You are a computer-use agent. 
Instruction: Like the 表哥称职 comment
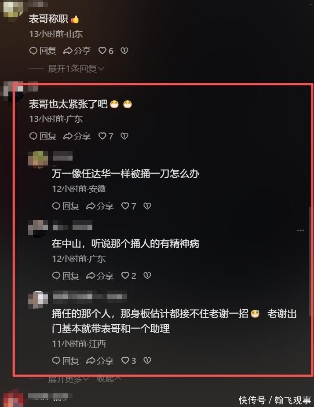pyautogui.click(x=106, y=51)
